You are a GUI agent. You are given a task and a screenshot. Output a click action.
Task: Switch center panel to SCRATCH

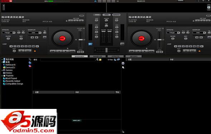[x=116, y=15]
